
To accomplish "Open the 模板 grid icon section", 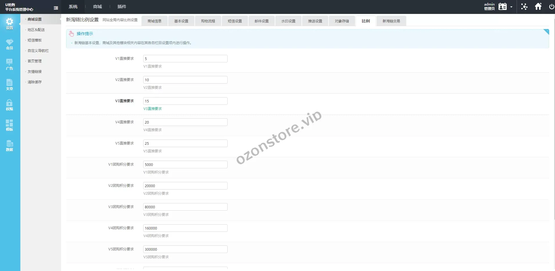I will click(10, 125).
